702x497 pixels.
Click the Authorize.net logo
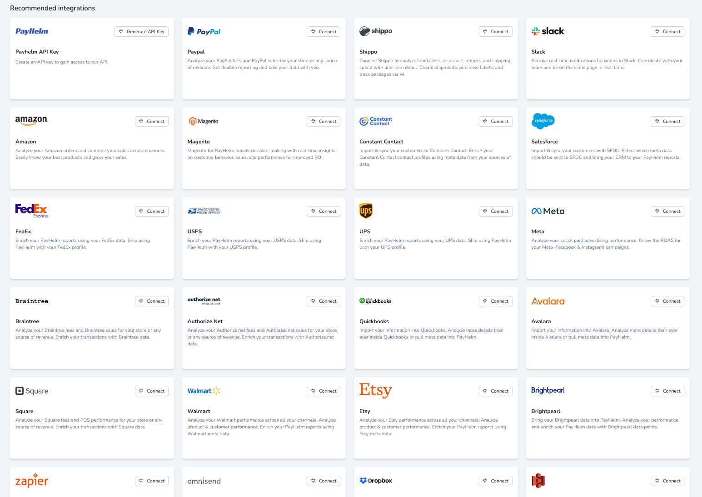click(x=204, y=300)
